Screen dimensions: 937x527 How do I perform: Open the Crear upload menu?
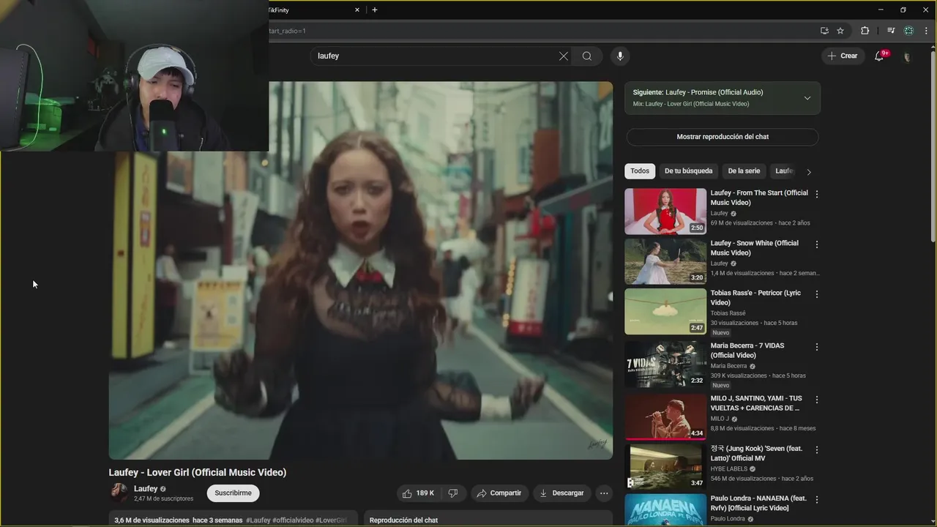[x=843, y=56]
